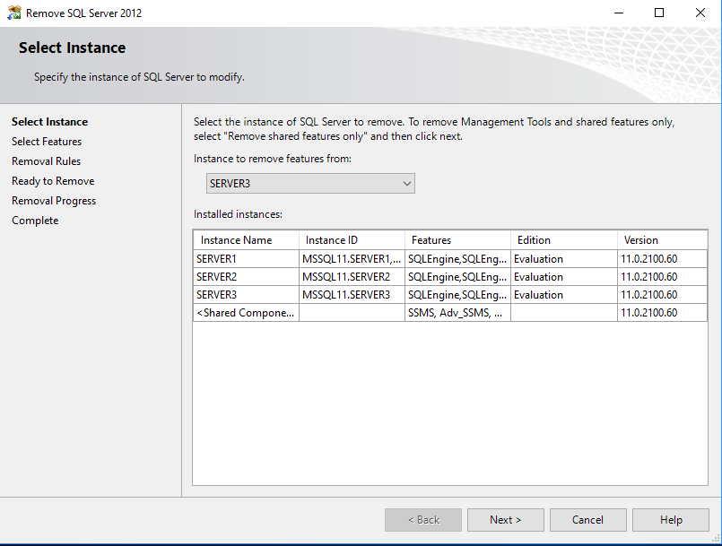
Task: Click the Version column header
Action: click(662, 239)
